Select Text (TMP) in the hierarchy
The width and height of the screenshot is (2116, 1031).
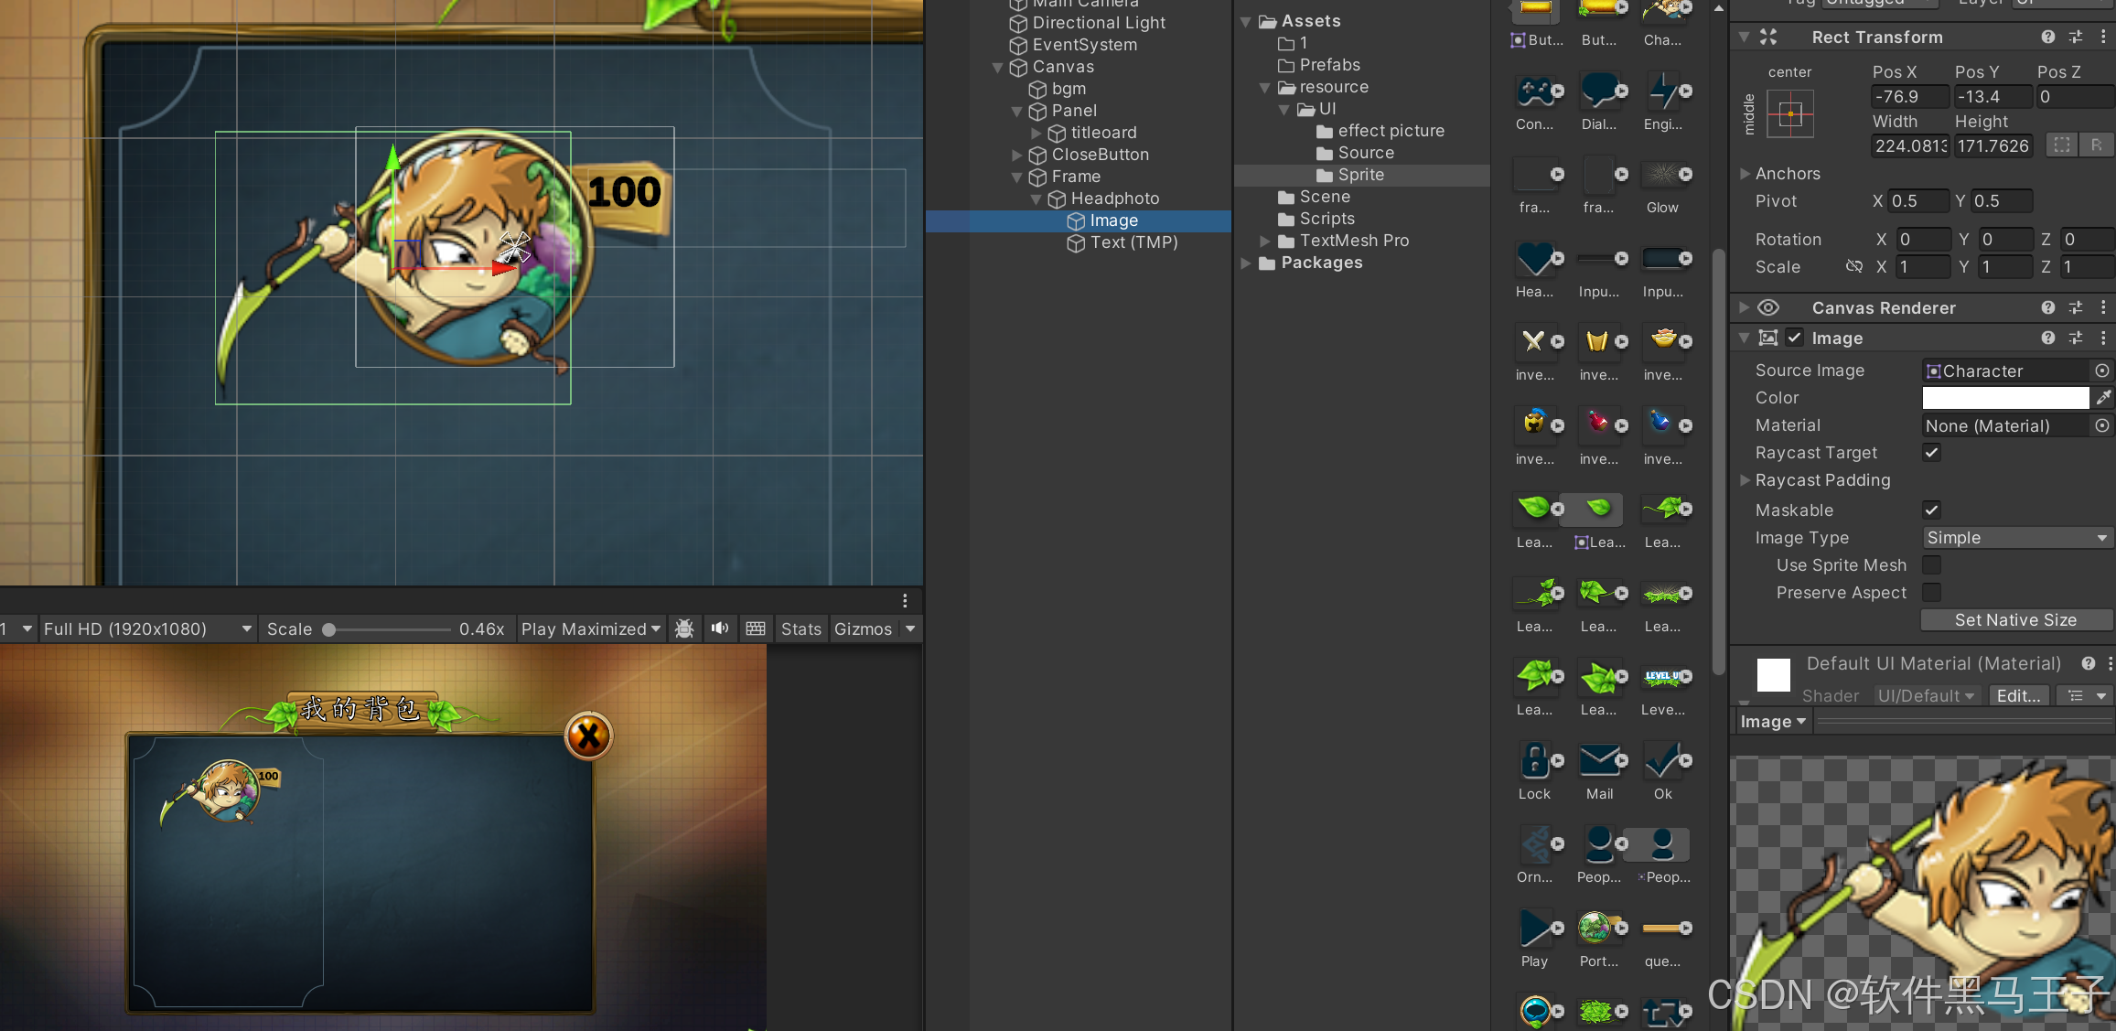1133,242
